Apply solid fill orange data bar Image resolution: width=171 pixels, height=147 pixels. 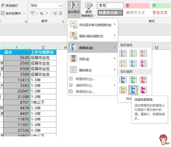123,90
